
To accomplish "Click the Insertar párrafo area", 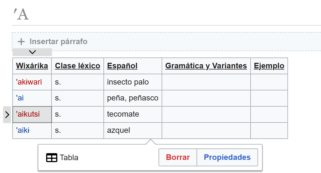I will point(59,42).
